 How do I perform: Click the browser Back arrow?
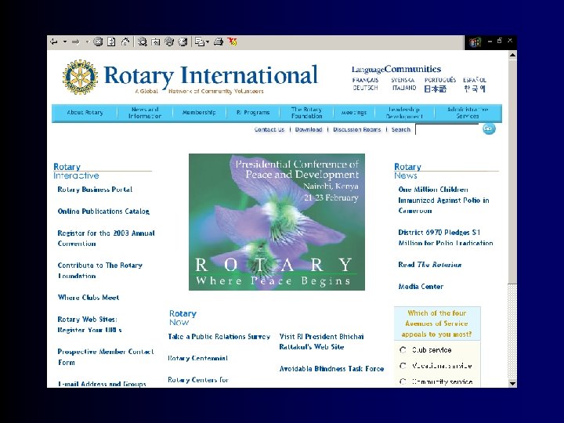pos(54,42)
